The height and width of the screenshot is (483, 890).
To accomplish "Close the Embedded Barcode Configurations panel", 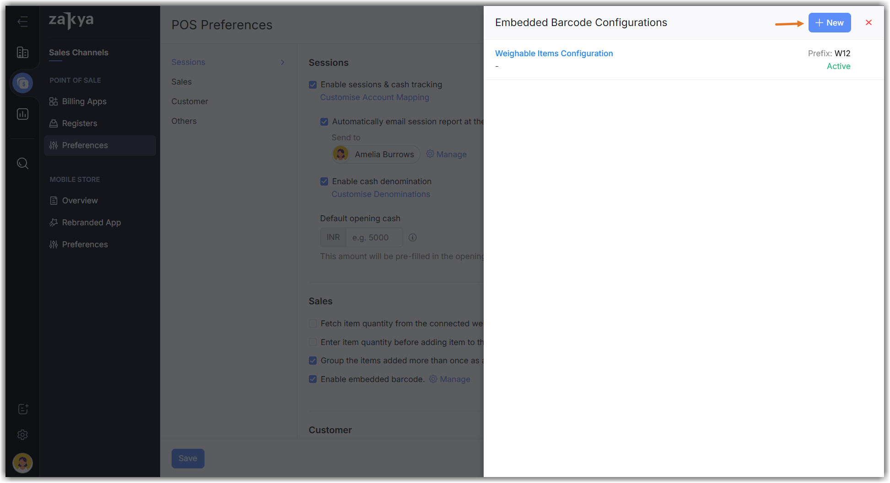I will pos(868,22).
